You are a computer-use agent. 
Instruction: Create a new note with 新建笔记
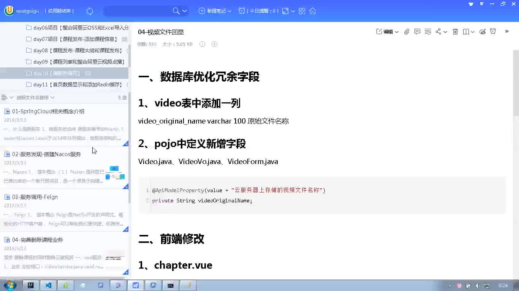click(213, 11)
